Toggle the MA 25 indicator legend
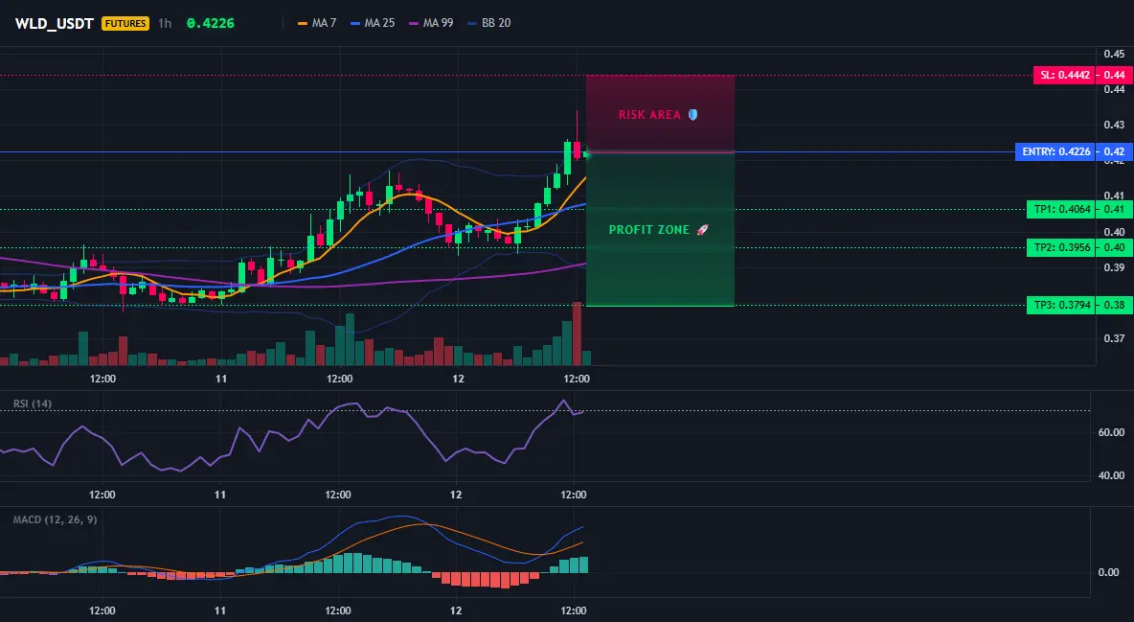 pyautogui.click(x=374, y=23)
